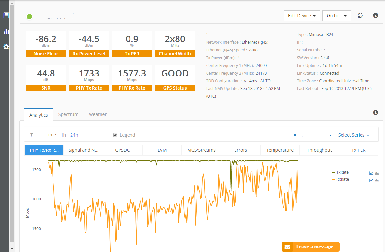Click the Time Zone Coordinated Universal Time text

click(333, 81)
